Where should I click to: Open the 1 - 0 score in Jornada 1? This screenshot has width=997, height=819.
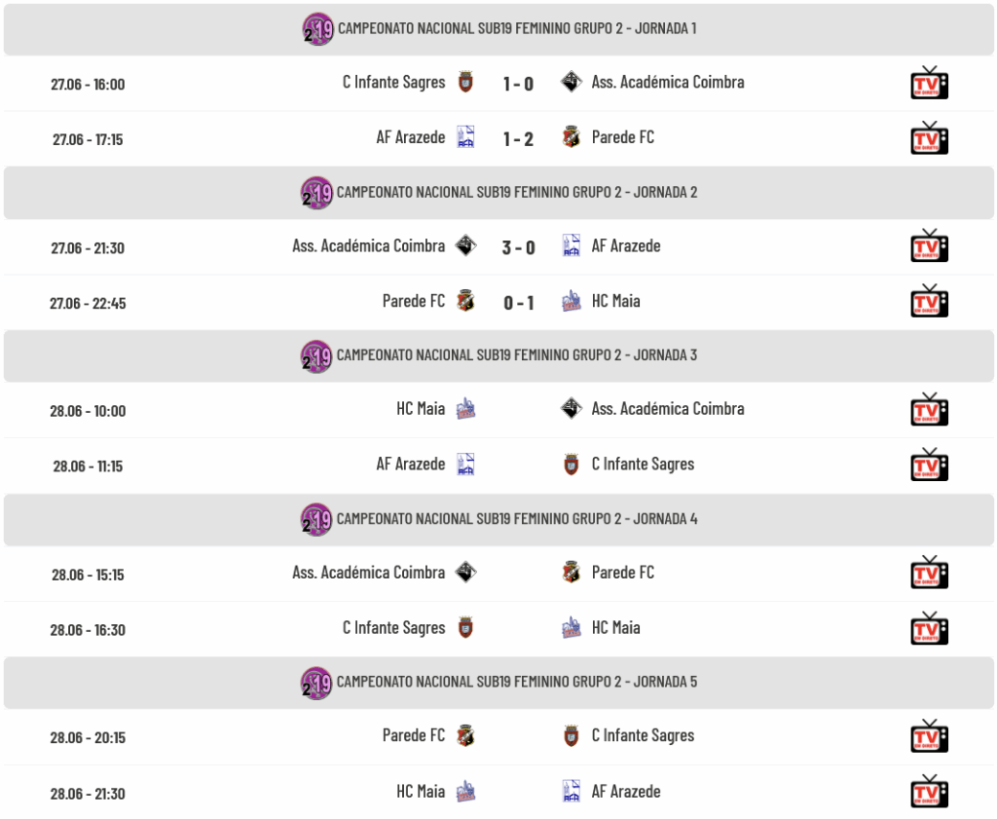tap(518, 84)
